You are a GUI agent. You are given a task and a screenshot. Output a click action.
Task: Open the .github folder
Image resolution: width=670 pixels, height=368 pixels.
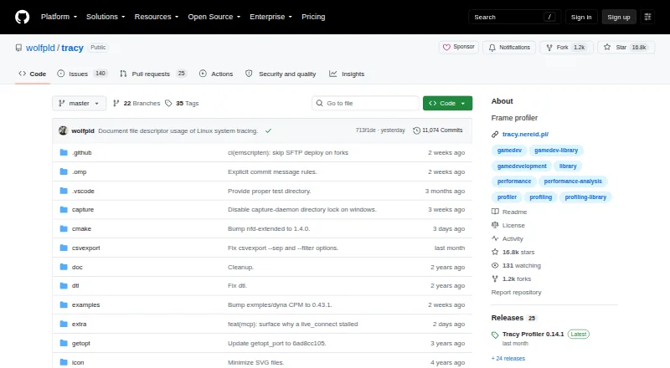click(81, 152)
